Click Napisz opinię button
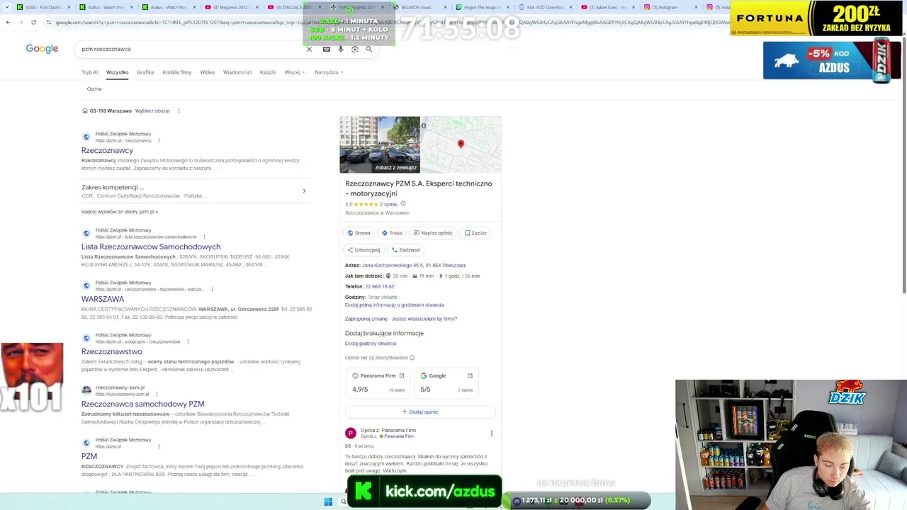Screen dimensions: 907x510 pyautogui.click(x=433, y=233)
